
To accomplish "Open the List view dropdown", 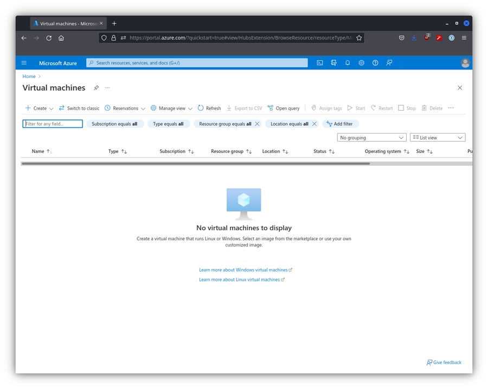I will (x=437, y=138).
